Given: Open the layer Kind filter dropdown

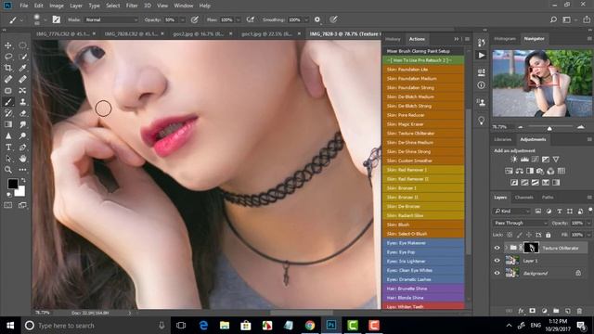Looking at the screenshot, I should tap(512, 212).
